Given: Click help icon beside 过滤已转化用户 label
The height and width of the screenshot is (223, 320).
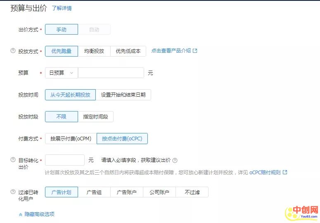Looking at the screenshot, I should pyautogui.click(x=13, y=192).
